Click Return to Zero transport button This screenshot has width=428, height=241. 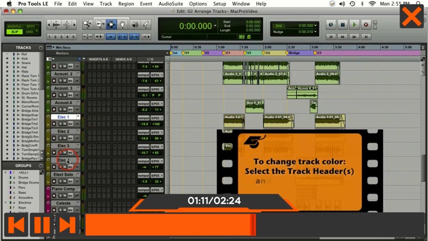(x=331, y=37)
